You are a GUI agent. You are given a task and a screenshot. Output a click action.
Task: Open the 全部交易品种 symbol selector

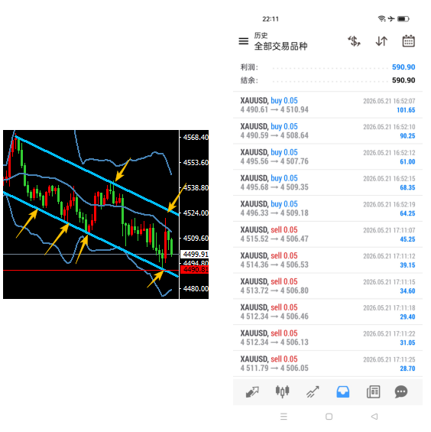[x=280, y=46]
